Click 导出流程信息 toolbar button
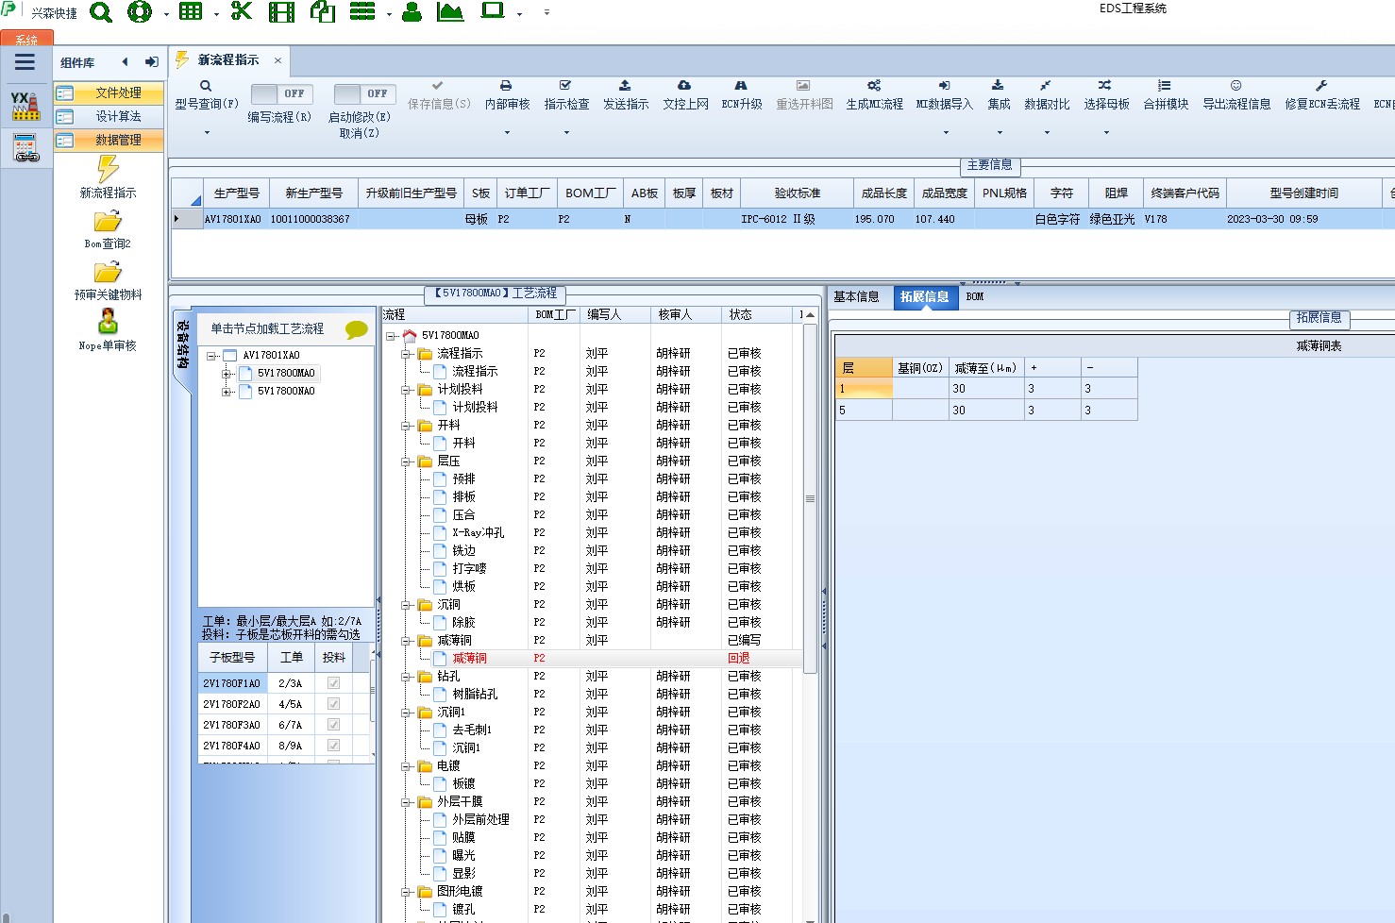Viewport: 1395px width, 923px height. 1236,94
